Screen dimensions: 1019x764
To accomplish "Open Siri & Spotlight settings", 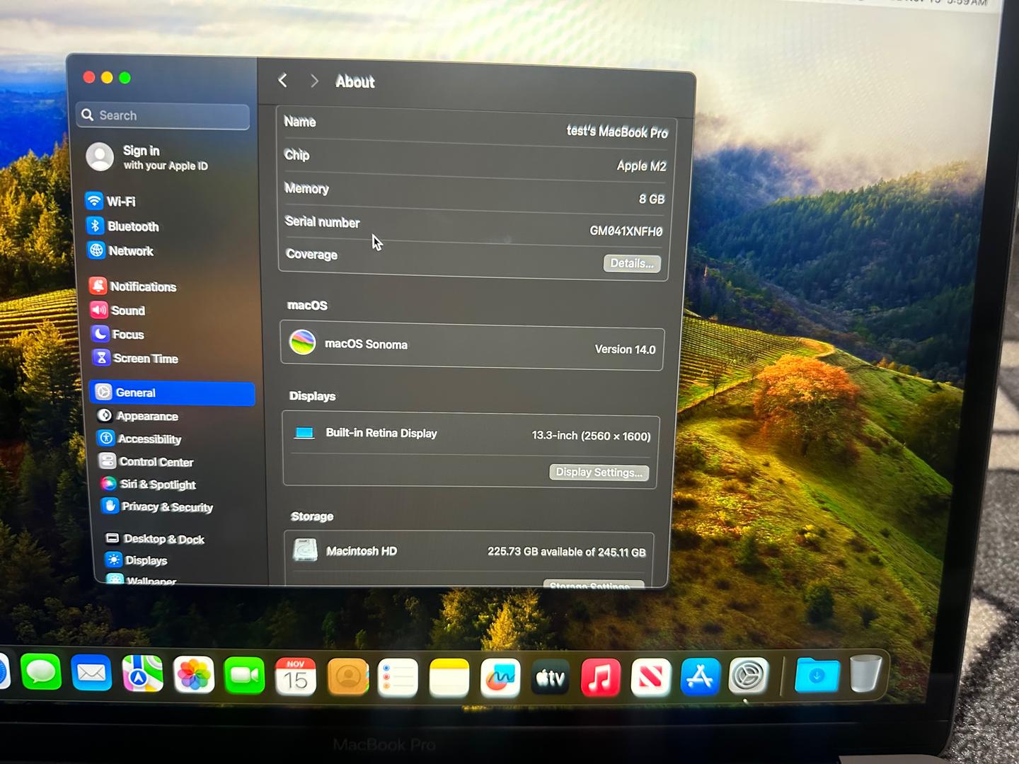I will 149,484.
